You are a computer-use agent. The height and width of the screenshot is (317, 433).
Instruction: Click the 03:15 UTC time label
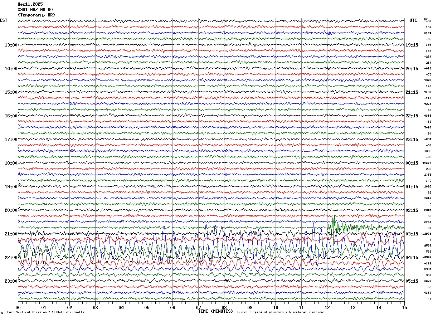coord(412,234)
